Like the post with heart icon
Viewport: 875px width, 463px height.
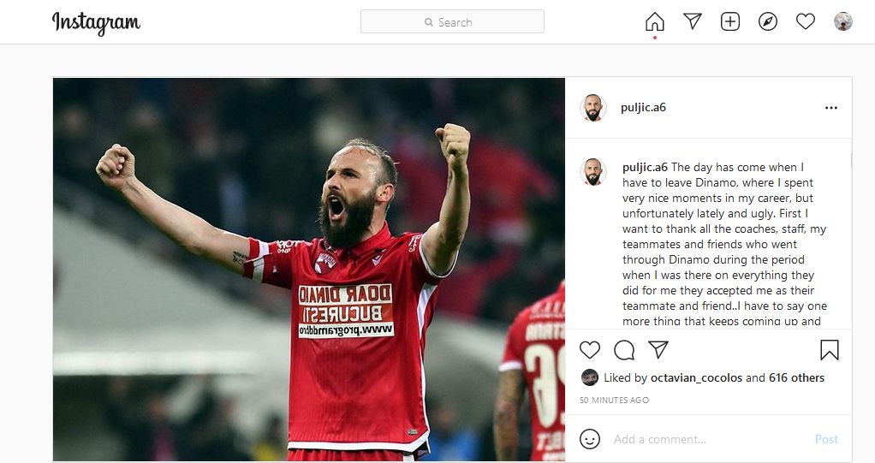(590, 350)
